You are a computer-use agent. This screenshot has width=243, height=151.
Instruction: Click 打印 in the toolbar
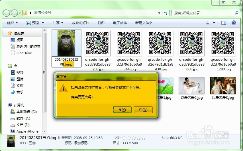pyautogui.click(x=101, y=23)
